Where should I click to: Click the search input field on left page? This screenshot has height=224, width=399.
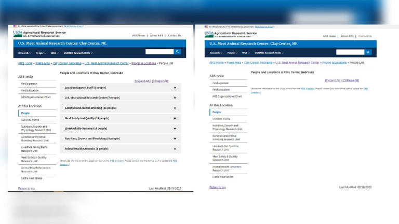159,51
